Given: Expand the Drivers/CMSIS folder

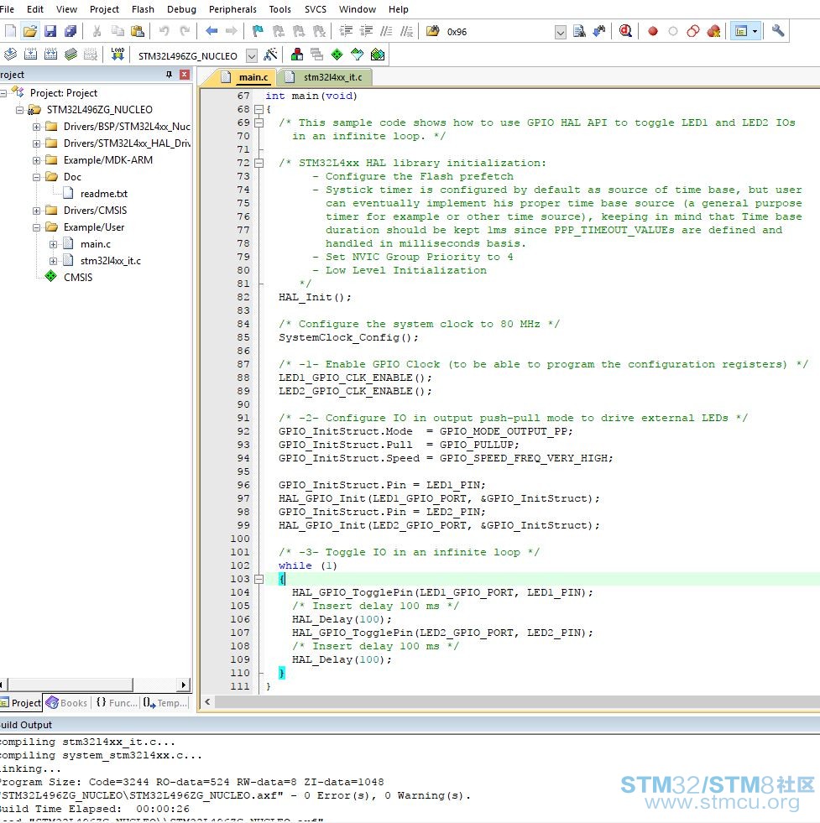Looking at the screenshot, I should pyautogui.click(x=36, y=211).
